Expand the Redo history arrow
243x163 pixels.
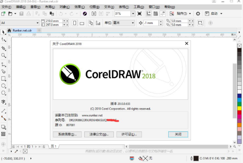coord(77,14)
